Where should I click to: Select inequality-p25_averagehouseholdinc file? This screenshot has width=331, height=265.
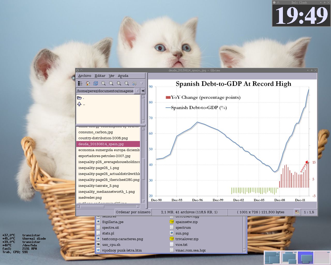click(108, 162)
